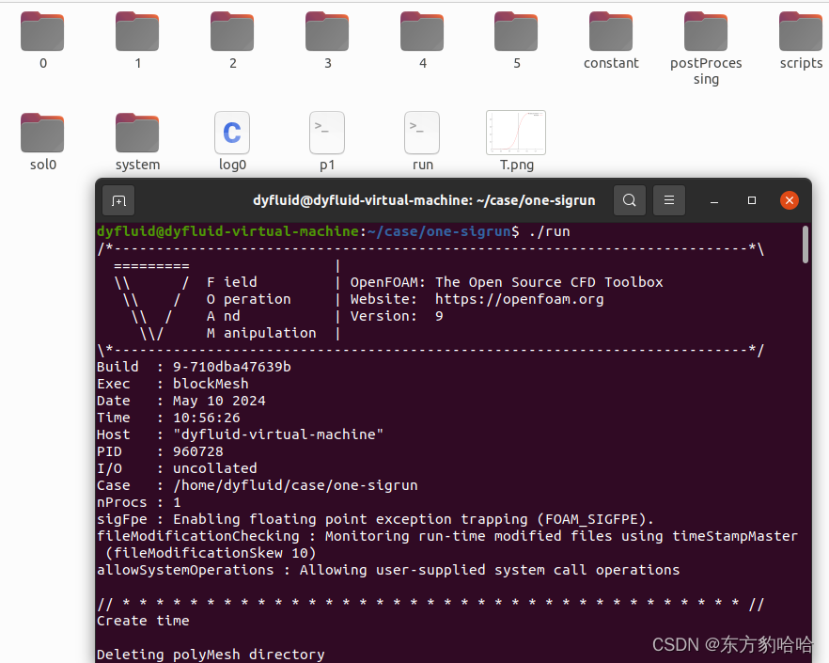Screen dimensions: 829x663
Task: Open the system folder
Action: (137, 133)
